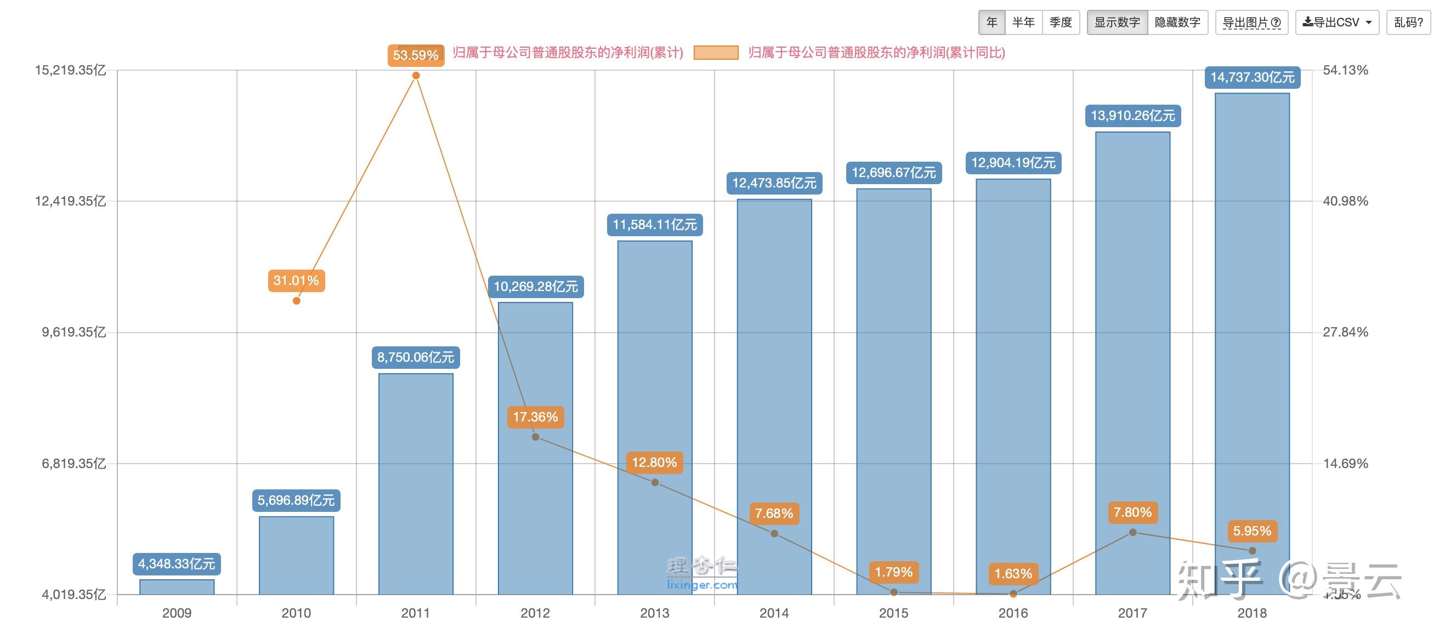Click the 53.59% growth peak label
1439x639 pixels.
click(x=416, y=55)
